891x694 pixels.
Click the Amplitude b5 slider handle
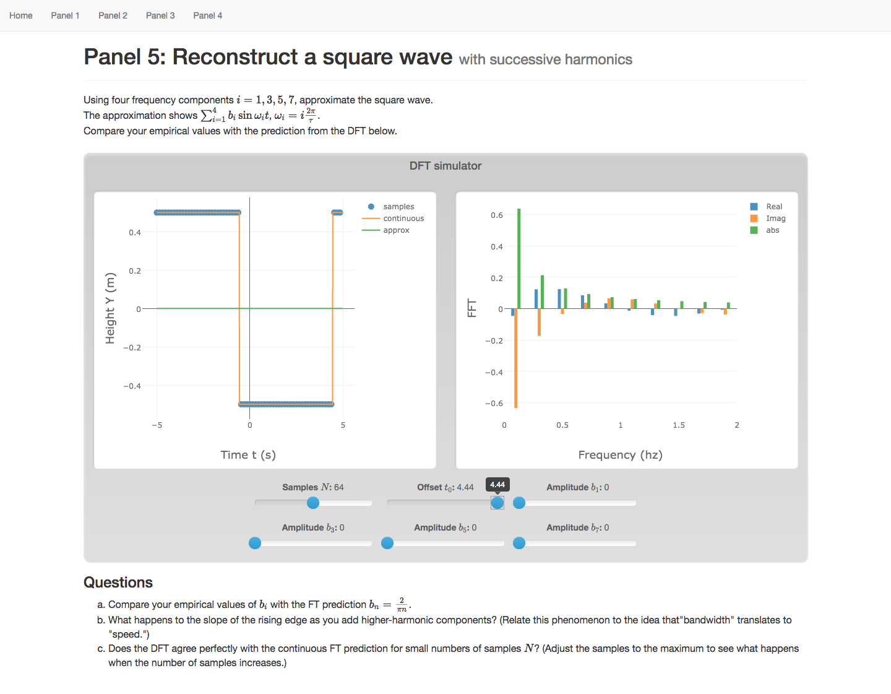[x=387, y=543]
